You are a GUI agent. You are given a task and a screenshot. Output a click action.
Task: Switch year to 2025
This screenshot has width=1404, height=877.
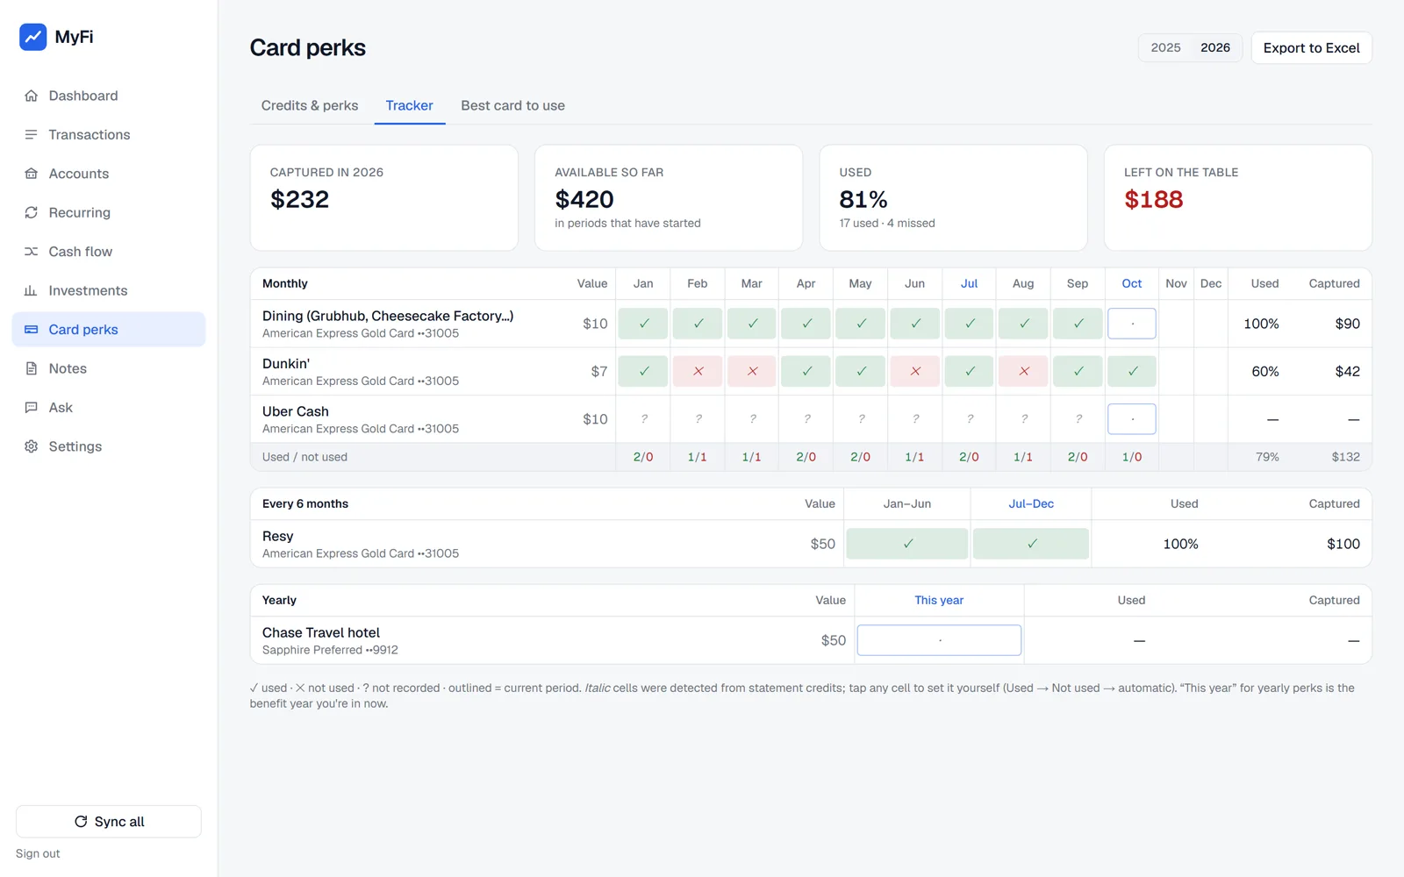pos(1165,47)
